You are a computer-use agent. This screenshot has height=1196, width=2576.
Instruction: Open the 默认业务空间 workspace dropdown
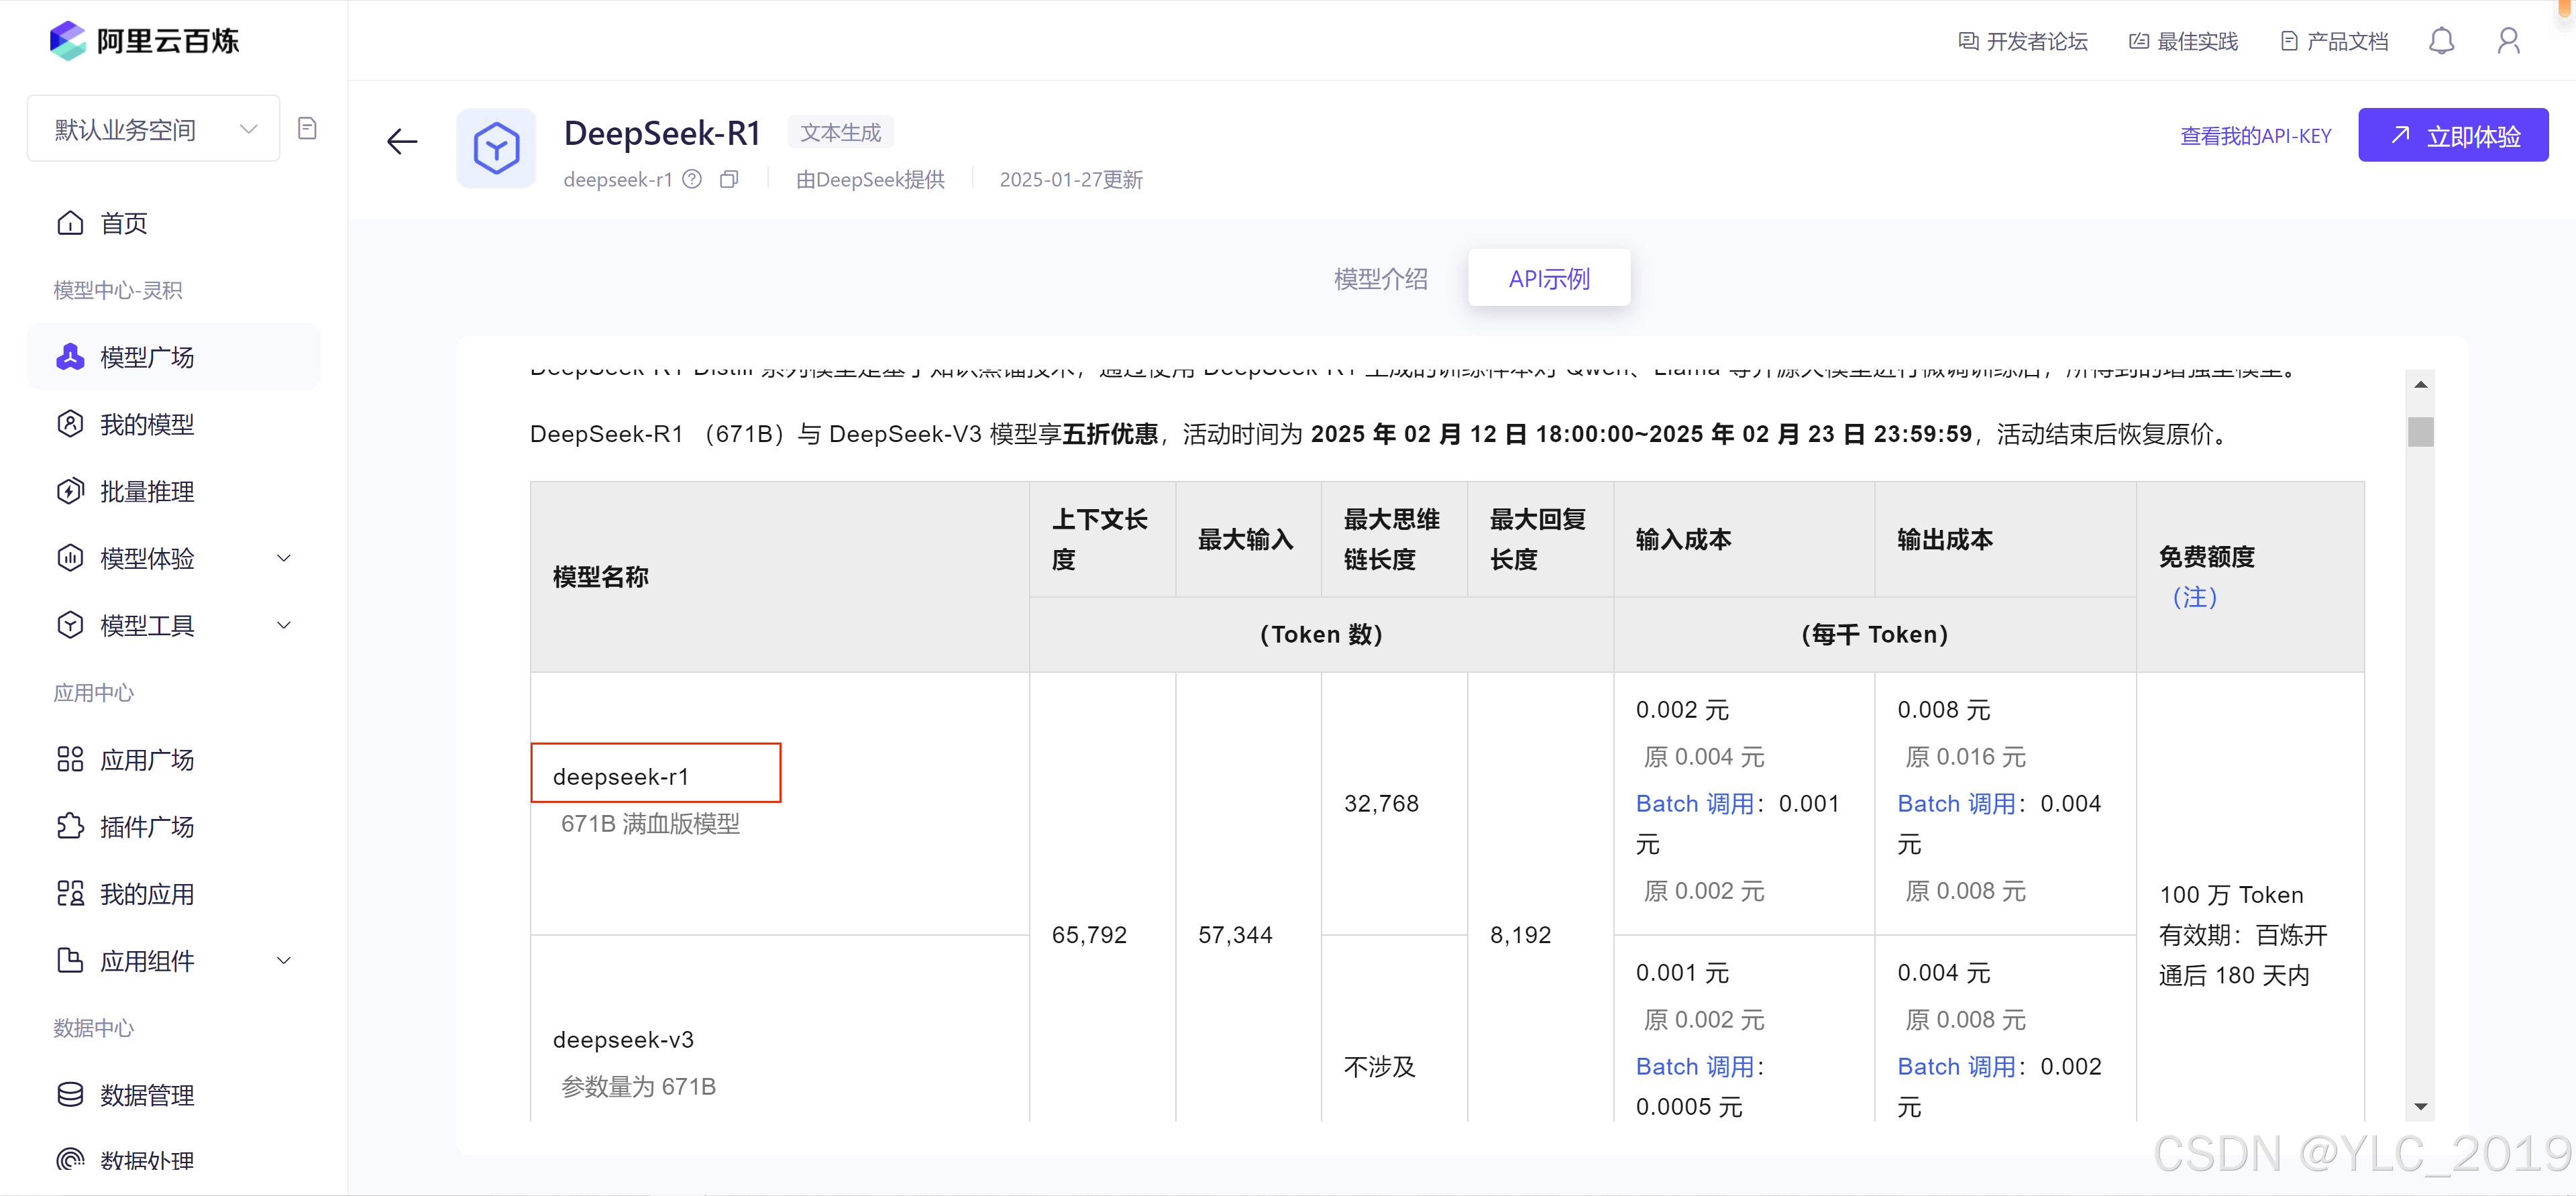(x=153, y=129)
